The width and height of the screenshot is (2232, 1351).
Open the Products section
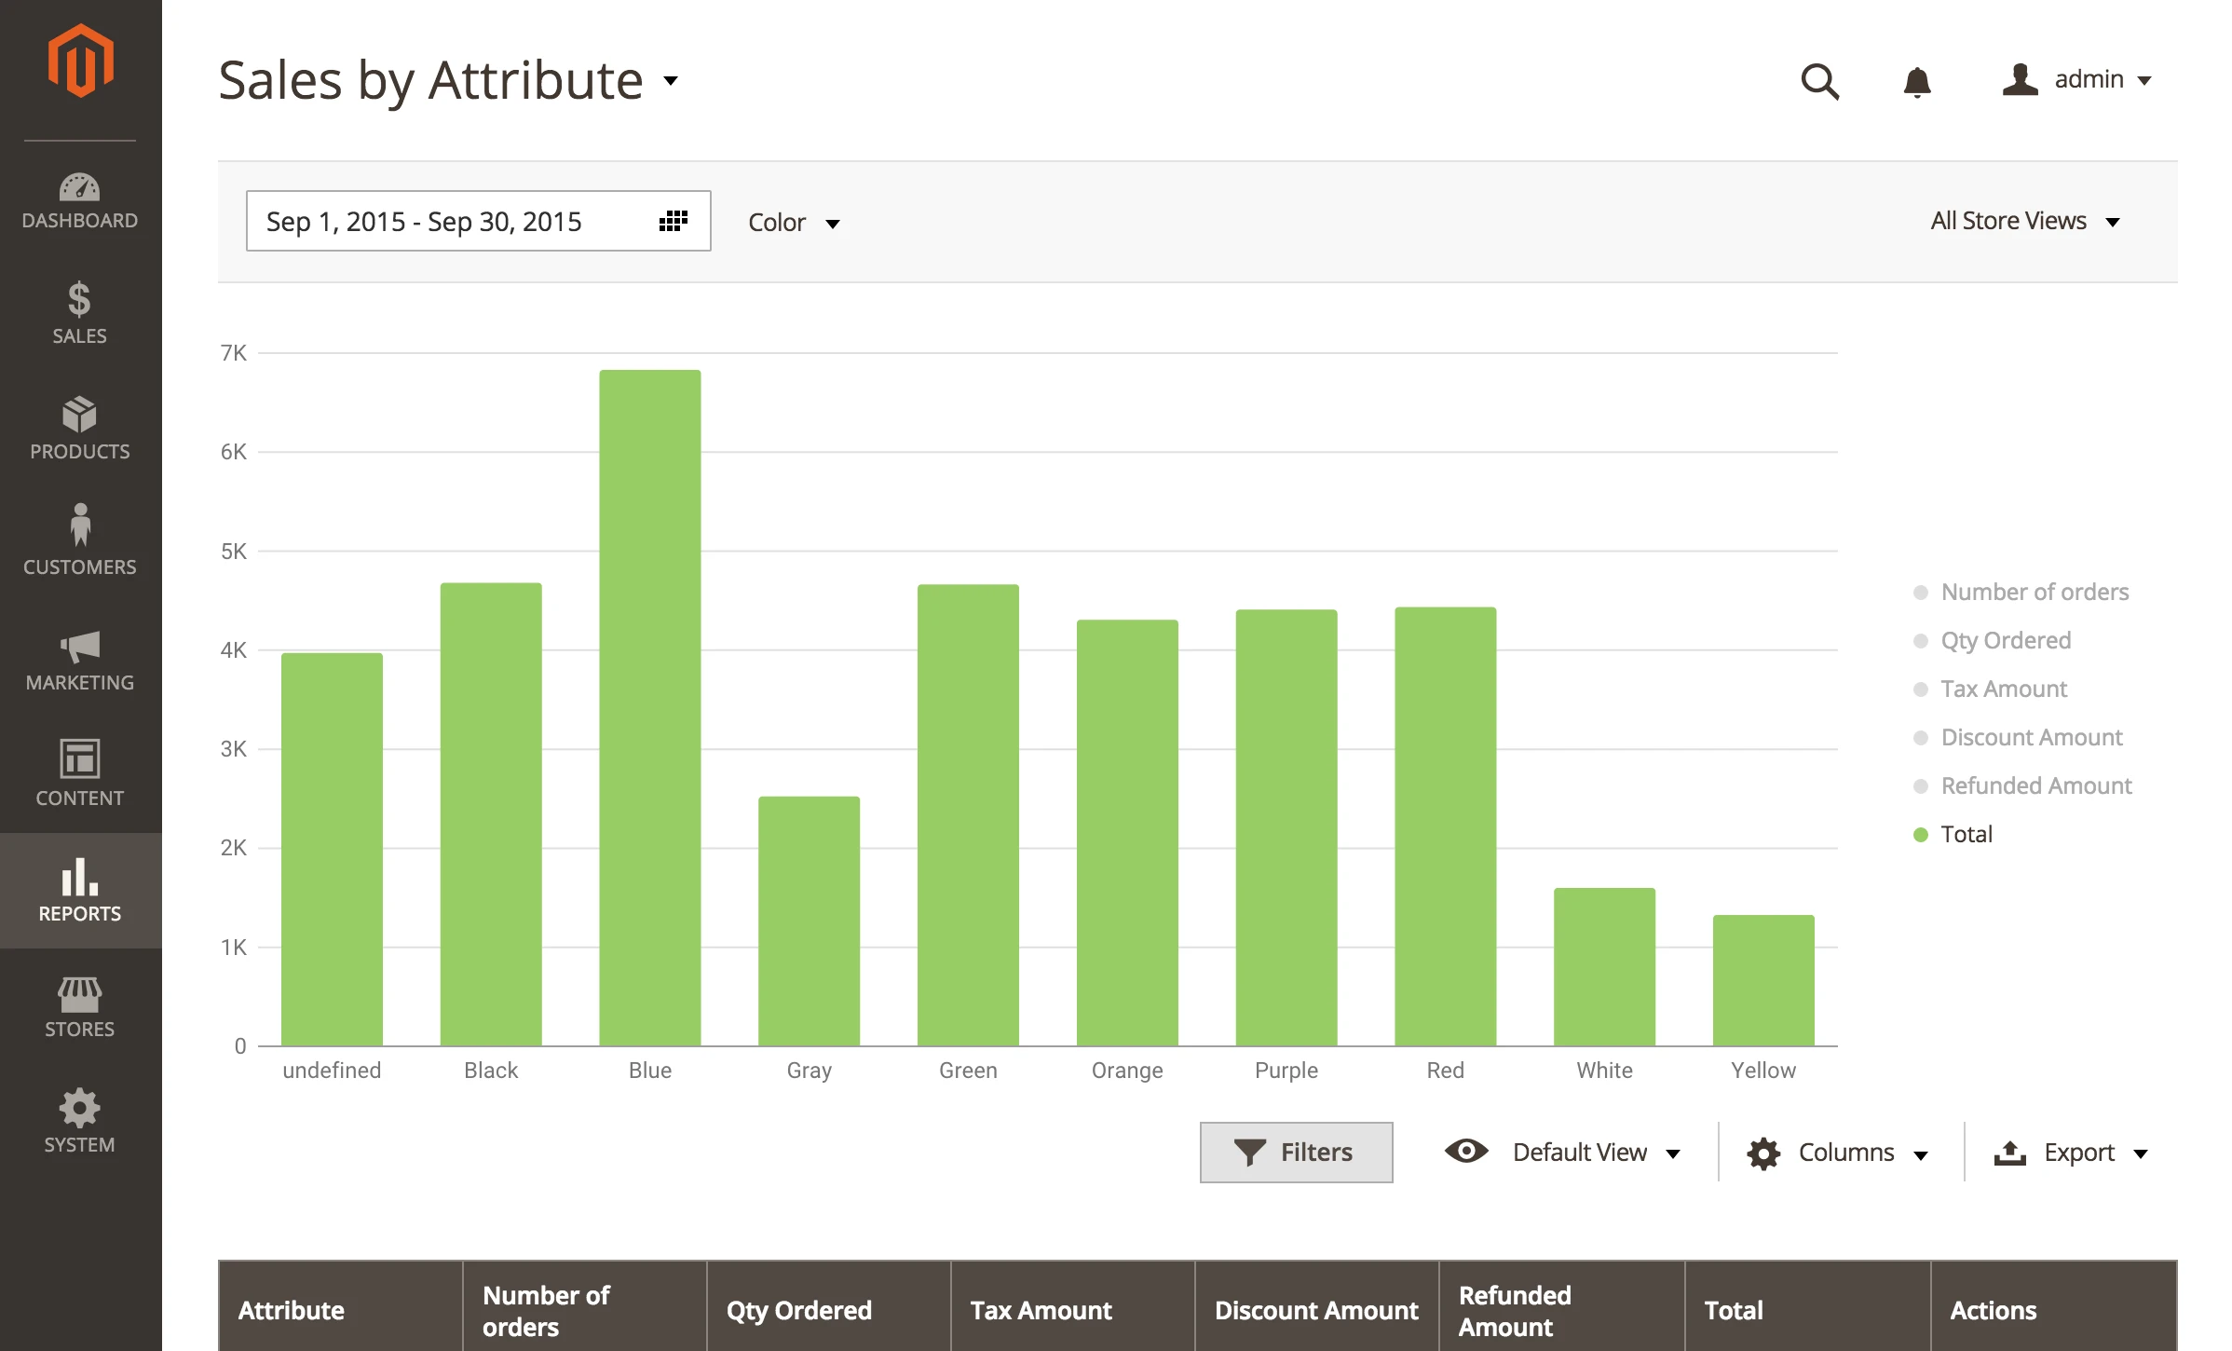(x=79, y=430)
